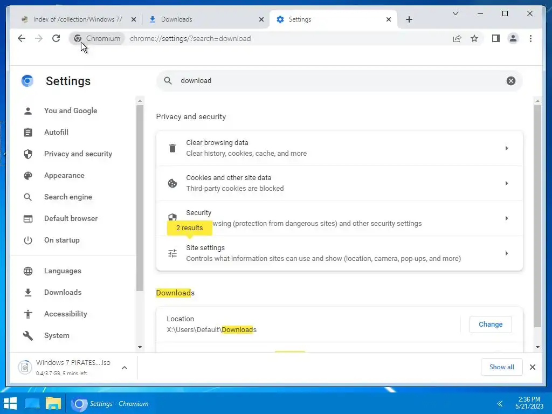Click the Privacy and security heading
Viewport: 552px width, 414px height.
(191, 116)
